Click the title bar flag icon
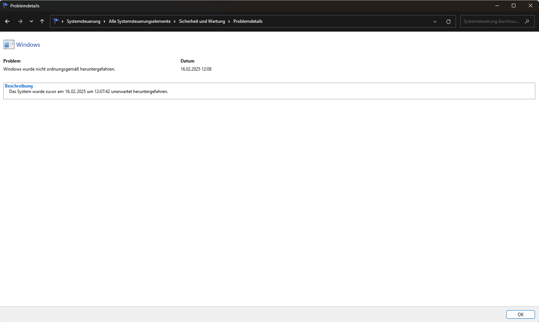This screenshot has width=539, height=322. click(5, 6)
